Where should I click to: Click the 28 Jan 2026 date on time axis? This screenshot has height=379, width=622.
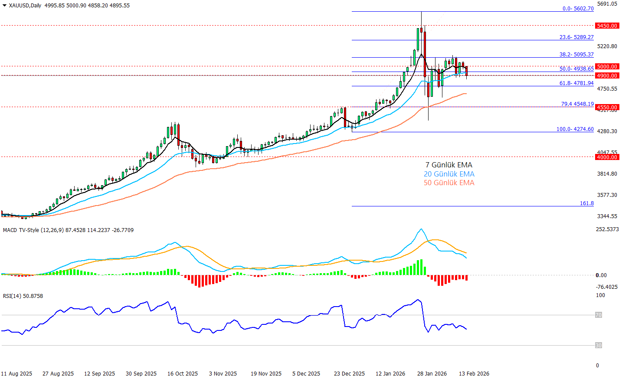pos(432,374)
